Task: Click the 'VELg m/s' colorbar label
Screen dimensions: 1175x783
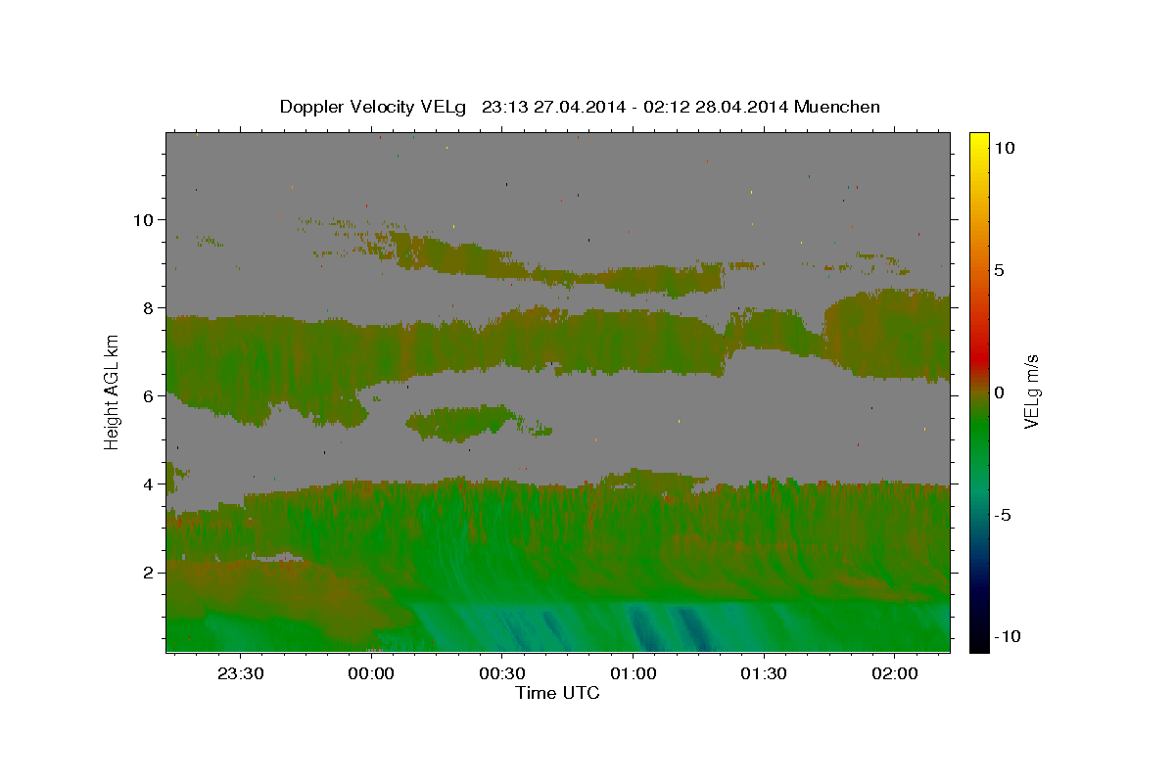Action: point(1032,391)
